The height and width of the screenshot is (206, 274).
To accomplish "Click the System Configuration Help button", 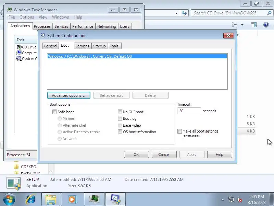I will [220, 154].
